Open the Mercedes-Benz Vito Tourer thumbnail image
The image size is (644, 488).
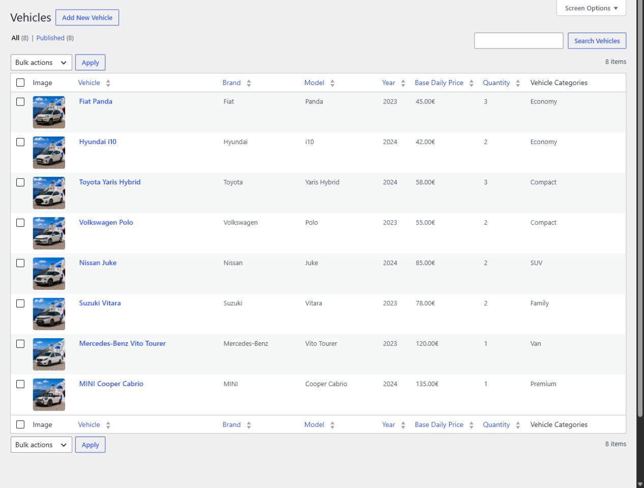click(49, 354)
